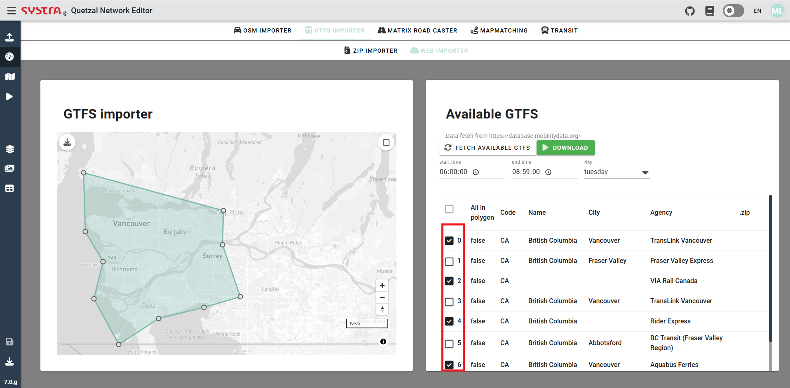This screenshot has width=790, height=388.
Task: Open the map view in sidebar
Action: (9, 77)
